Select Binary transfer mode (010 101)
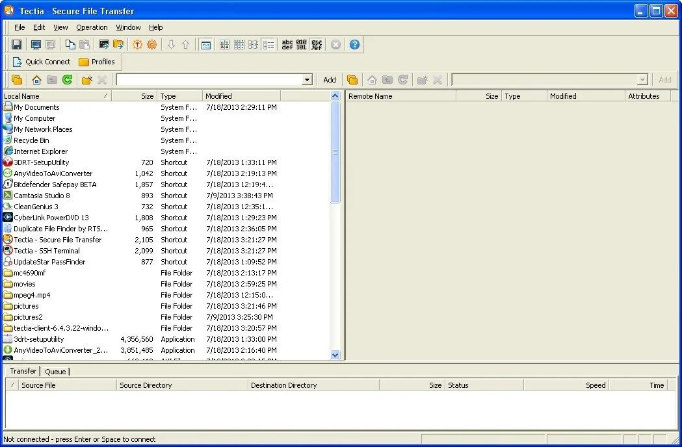The height and width of the screenshot is (447, 682). (302, 44)
